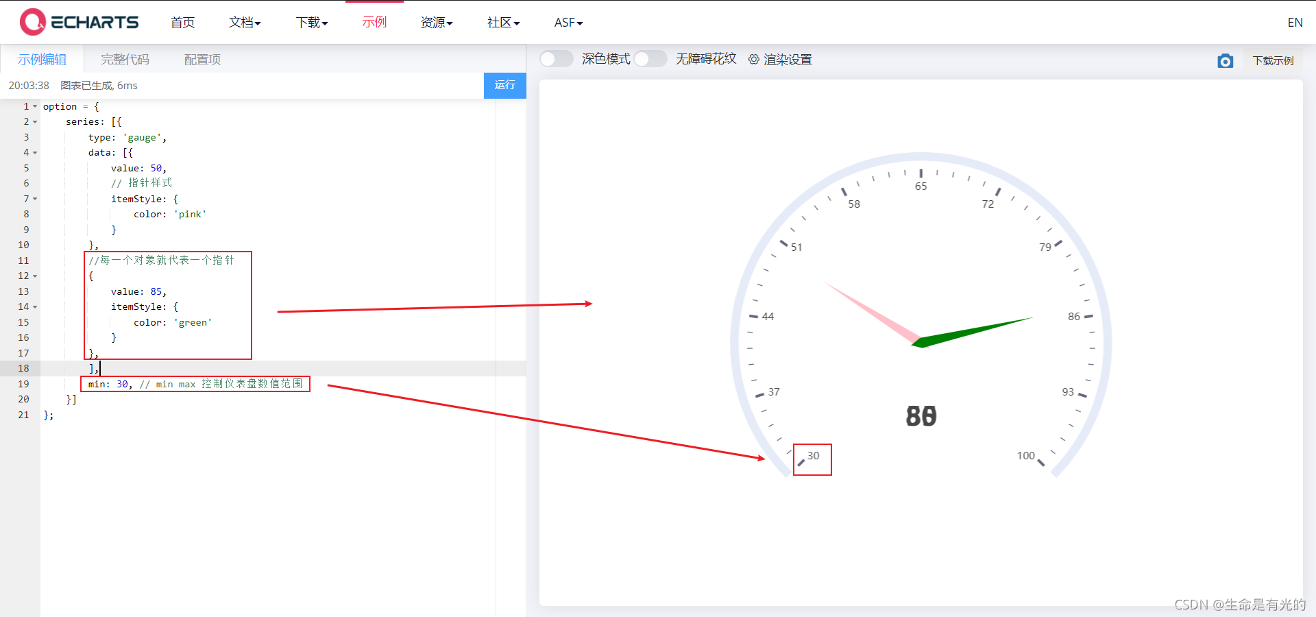Screen dimensions: 1316x617
Task: Click 'value: 85,' on code line 13
Action: 138,292
